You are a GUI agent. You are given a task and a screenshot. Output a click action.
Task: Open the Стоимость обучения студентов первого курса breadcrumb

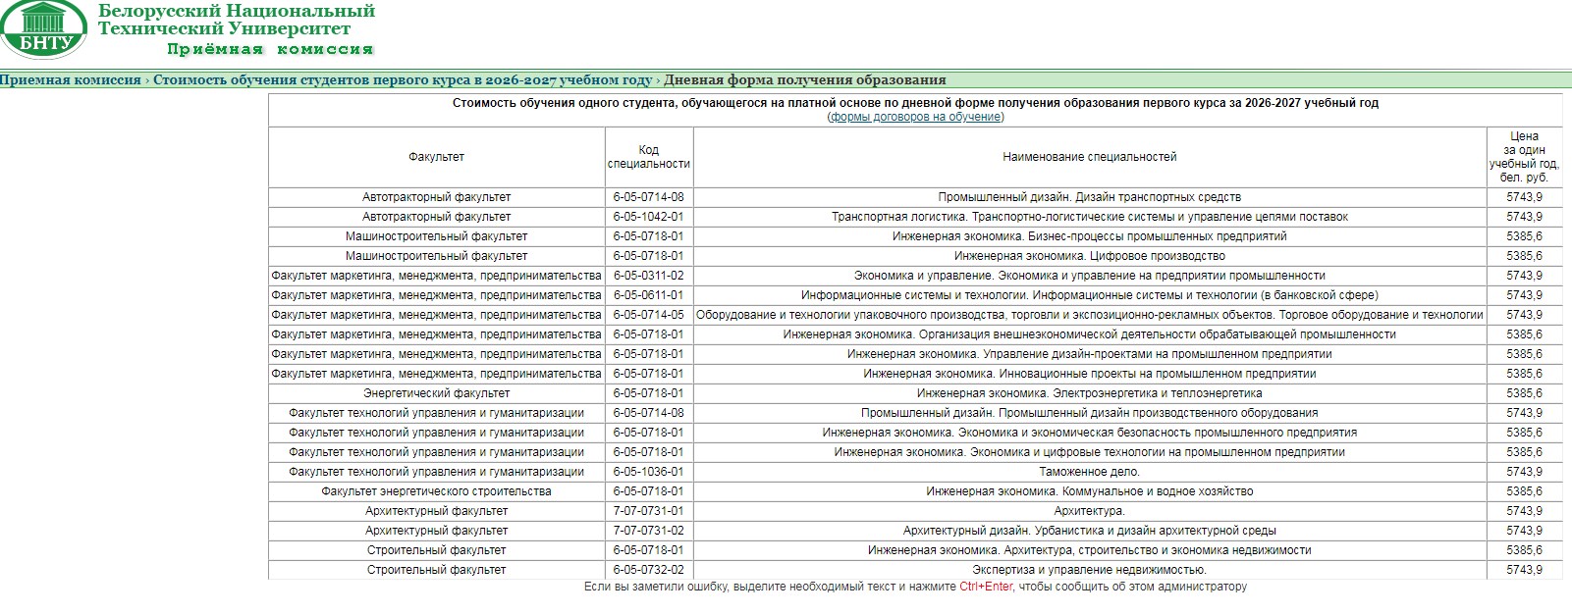(403, 80)
